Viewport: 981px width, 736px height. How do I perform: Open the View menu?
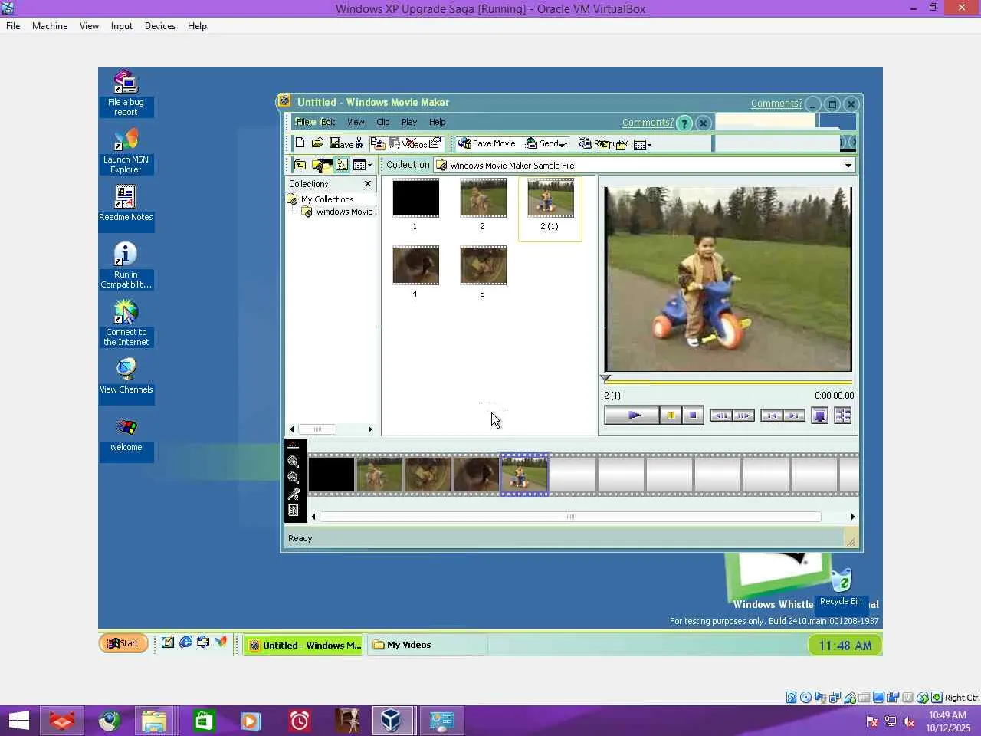click(356, 122)
